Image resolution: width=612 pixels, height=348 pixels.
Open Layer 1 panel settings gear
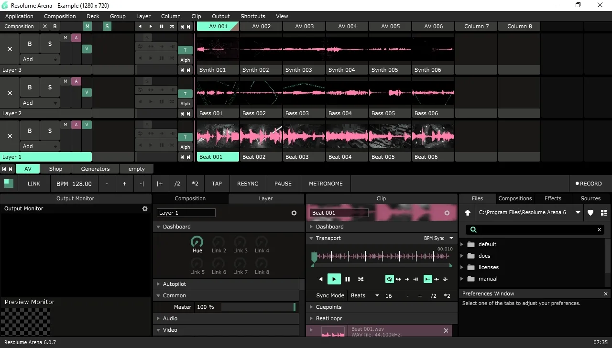(294, 213)
